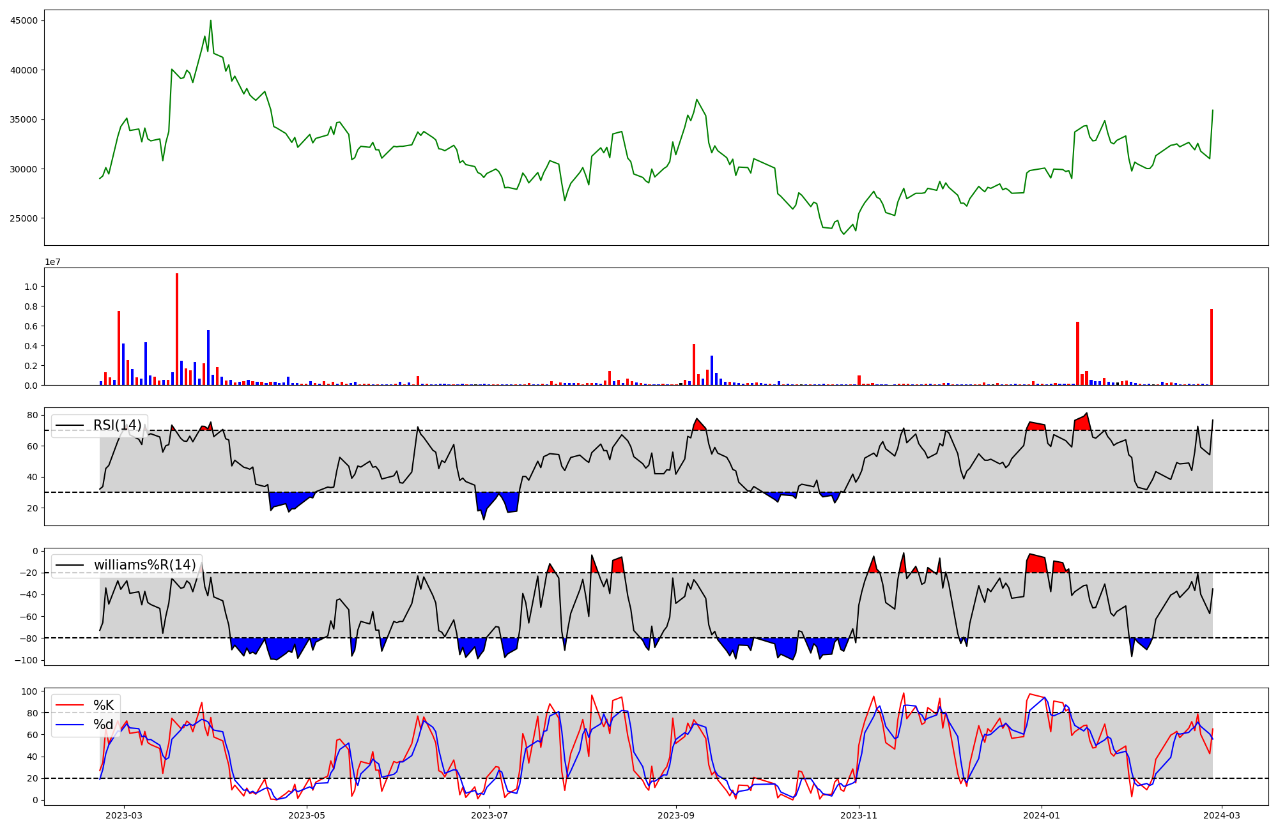Click the 100 tick on stochastic axis
The image size is (1278, 830).
point(31,691)
